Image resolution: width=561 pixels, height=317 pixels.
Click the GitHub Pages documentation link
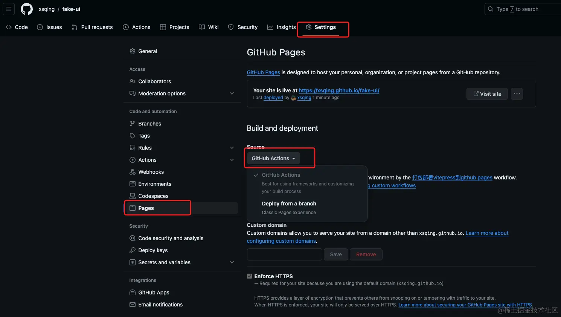(264, 72)
